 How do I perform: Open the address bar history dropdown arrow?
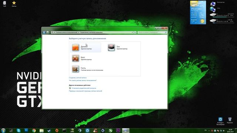(x=132, y=33)
